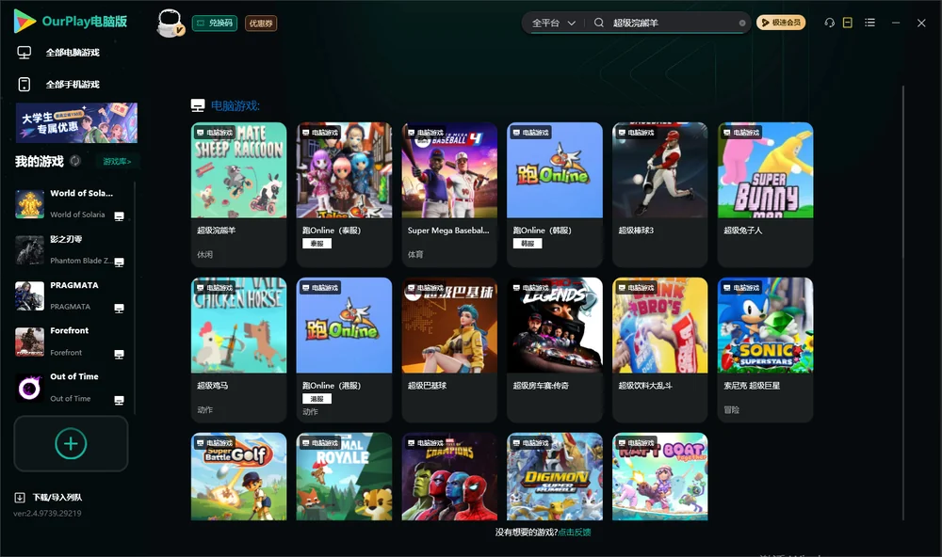Screen dimensions: 942x557
Task: Click the yellow mini window icon
Action: (x=848, y=23)
